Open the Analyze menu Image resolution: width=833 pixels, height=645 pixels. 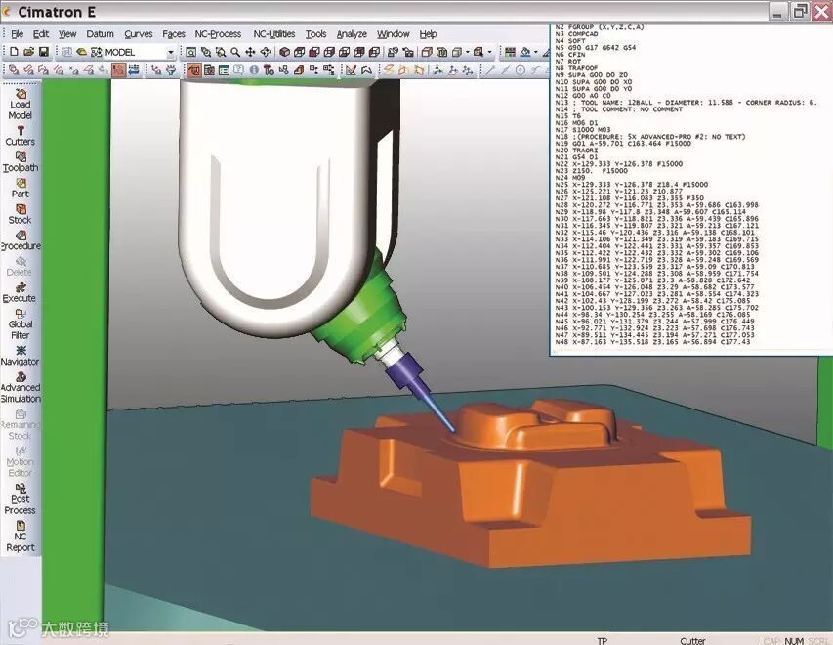[x=352, y=34]
